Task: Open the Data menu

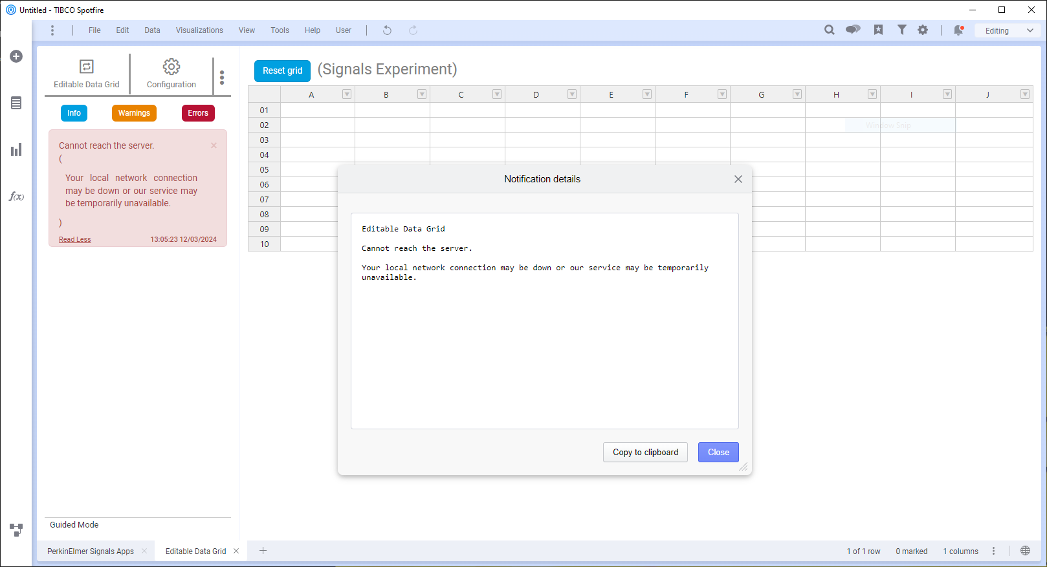Action: pos(152,30)
